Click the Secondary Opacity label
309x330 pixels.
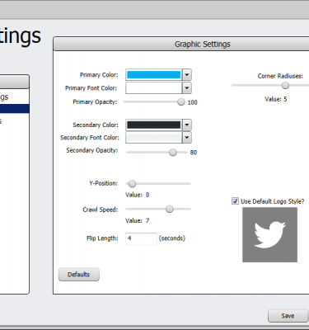coord(92,150)
